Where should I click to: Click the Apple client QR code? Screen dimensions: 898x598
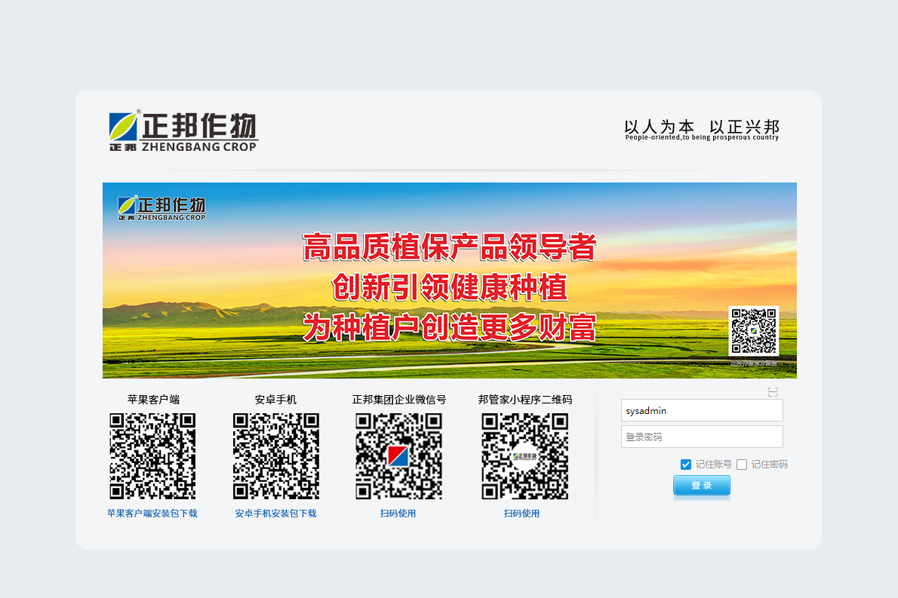pyautogui.click(x=152, y=456)
